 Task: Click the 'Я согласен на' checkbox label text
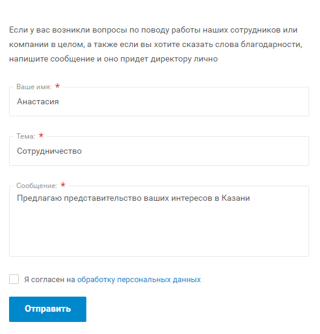pyautogui.click(x=50, y=280)
